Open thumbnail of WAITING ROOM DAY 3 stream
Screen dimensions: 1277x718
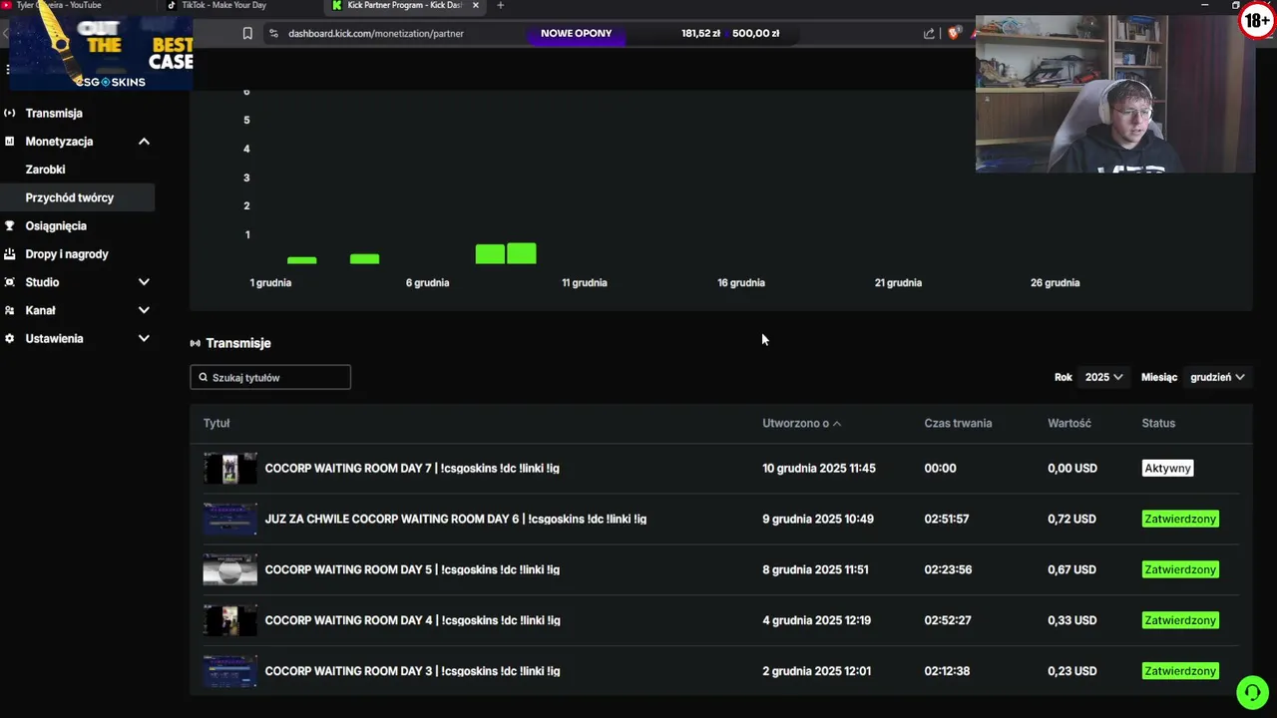click(230, 671)
